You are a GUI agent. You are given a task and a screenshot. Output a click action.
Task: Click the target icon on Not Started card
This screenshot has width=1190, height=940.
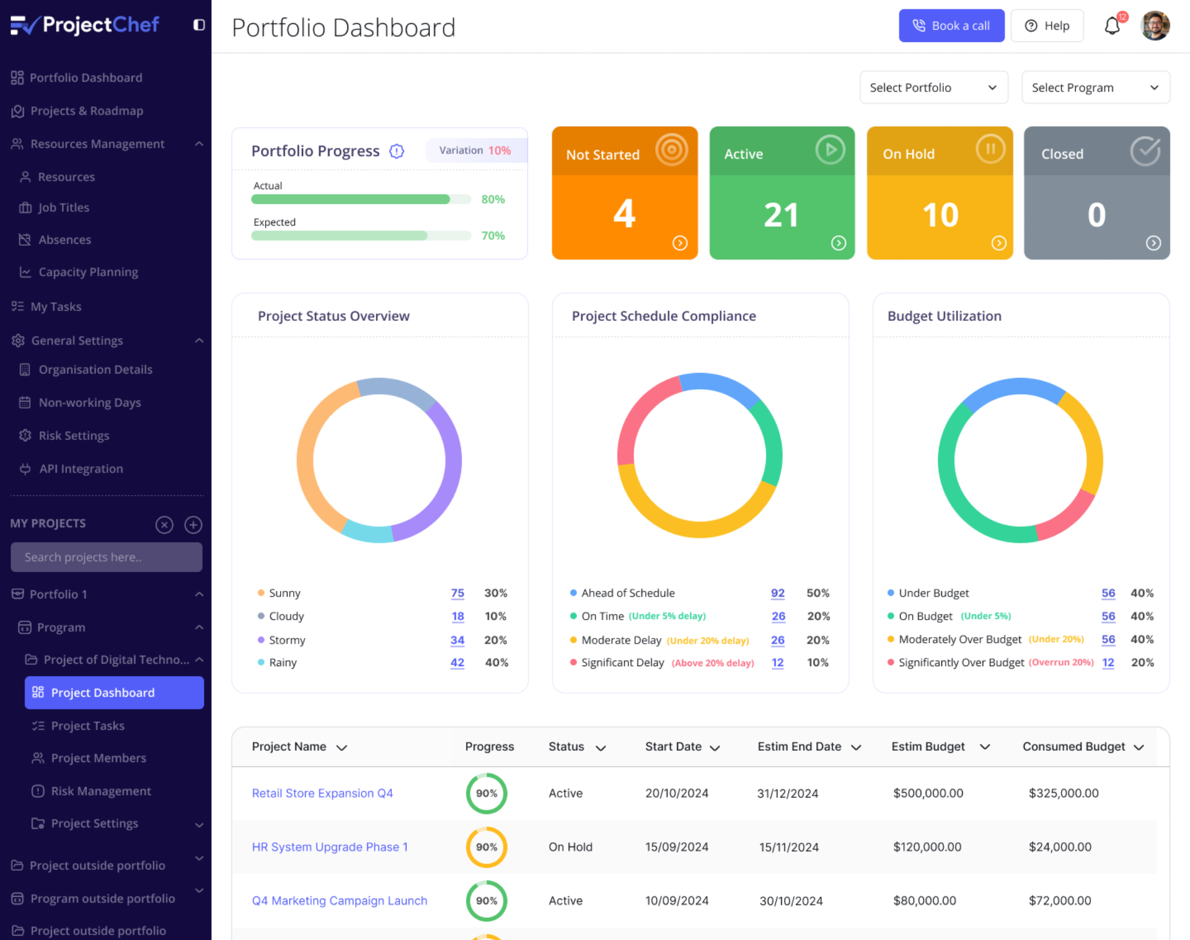pyautogui.click(x=671, y=150)
